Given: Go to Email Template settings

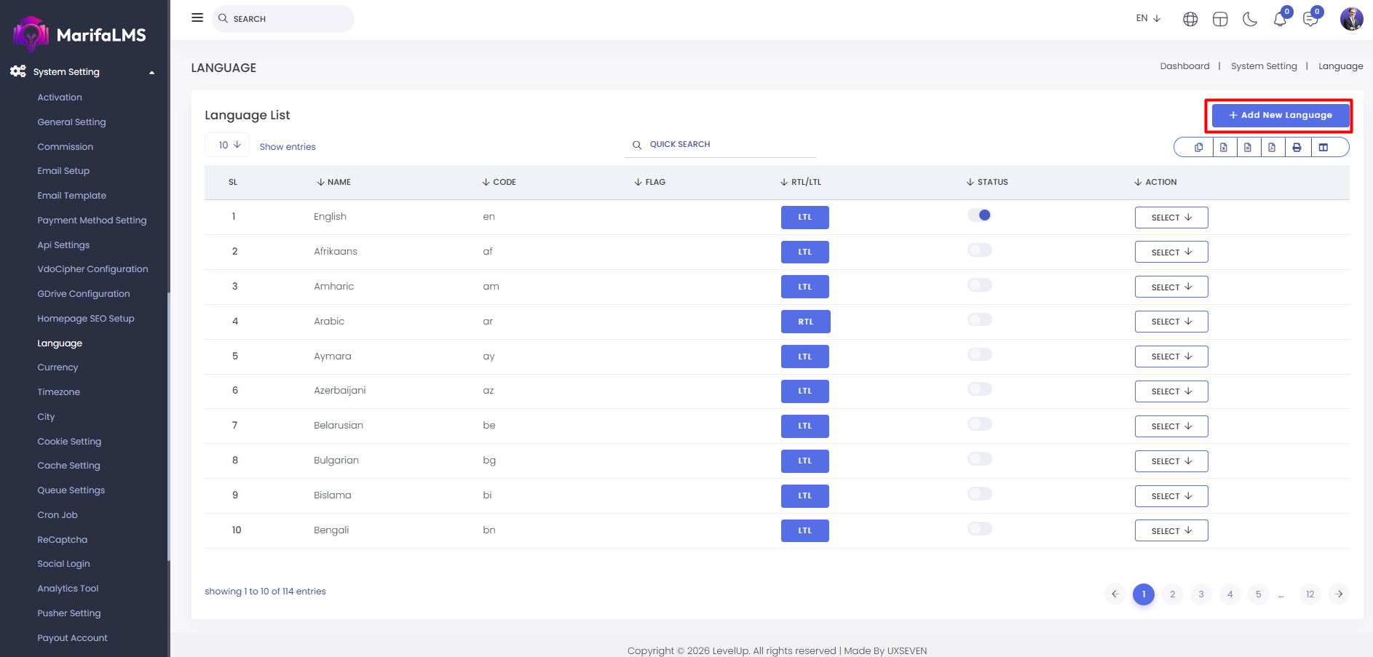Looking at the screenshot, I should pos(71,196).
